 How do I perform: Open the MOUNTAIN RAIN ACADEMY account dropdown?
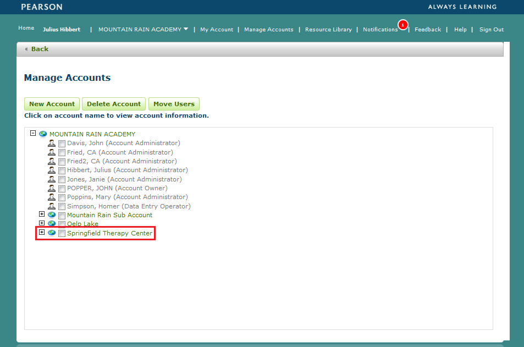(x=142, y=29)
